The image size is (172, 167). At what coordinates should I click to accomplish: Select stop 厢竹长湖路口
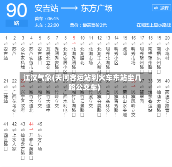point(74,103)
